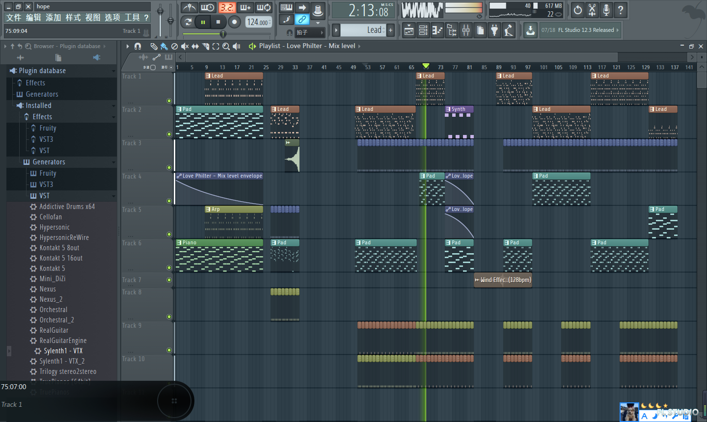Toggle the highlighted link/multilink controllers button
Viewport: 707px width, 422px height.
[x=302, y=20]
